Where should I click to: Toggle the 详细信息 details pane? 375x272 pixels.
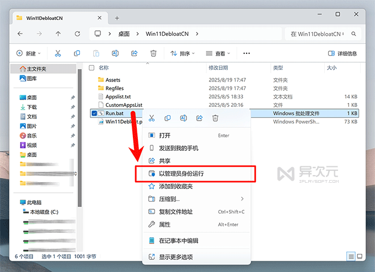point(342,53)
